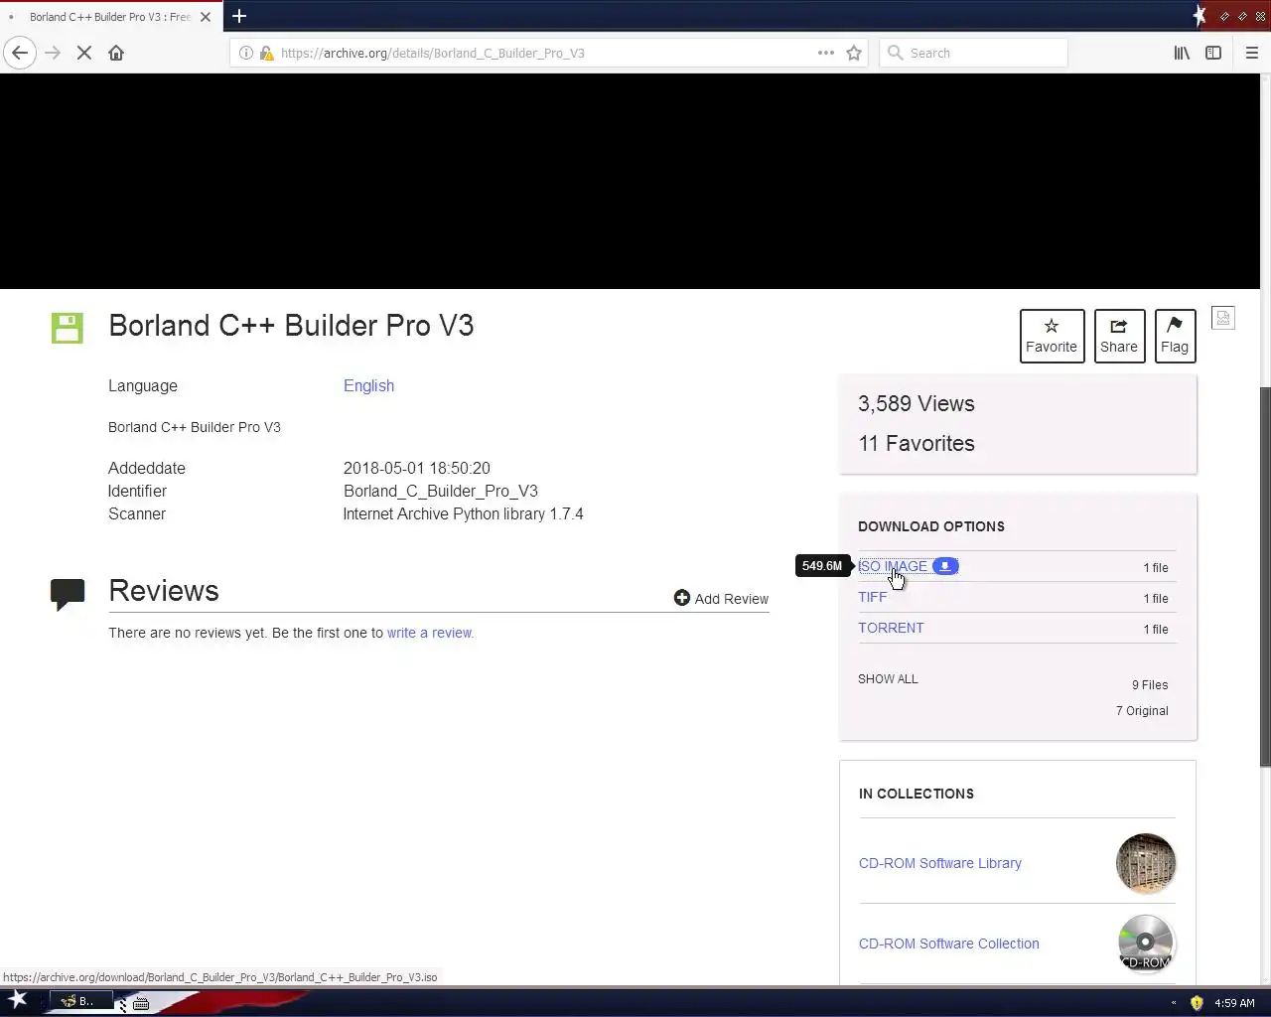Bookmark this page with the star
This screenshot has height=1017, width=1271.
pos(854,53)
